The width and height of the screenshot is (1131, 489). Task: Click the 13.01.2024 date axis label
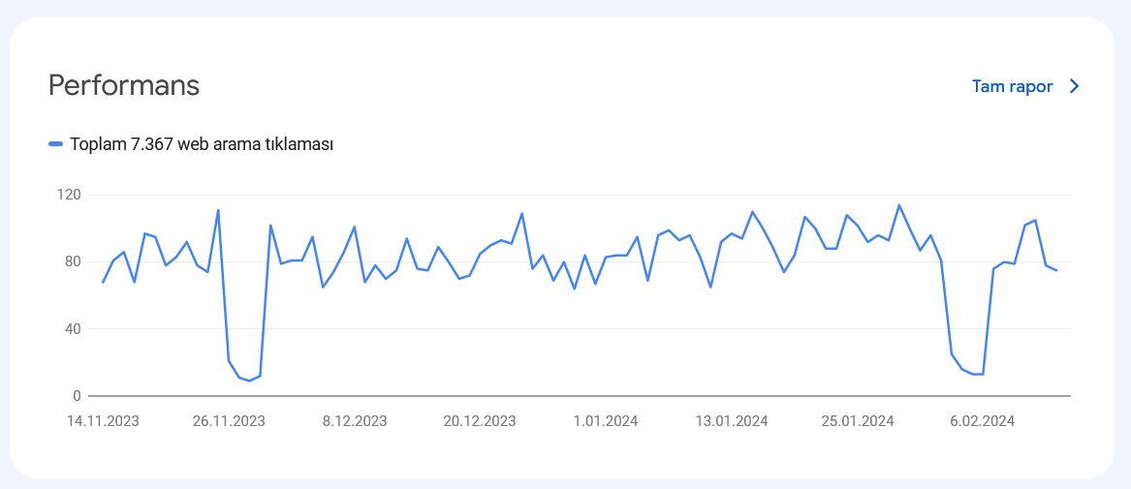pyautogui.click(x=732, y=421)
